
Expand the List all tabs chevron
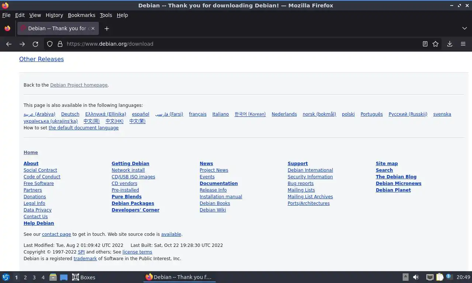click(x=464, y=28)
